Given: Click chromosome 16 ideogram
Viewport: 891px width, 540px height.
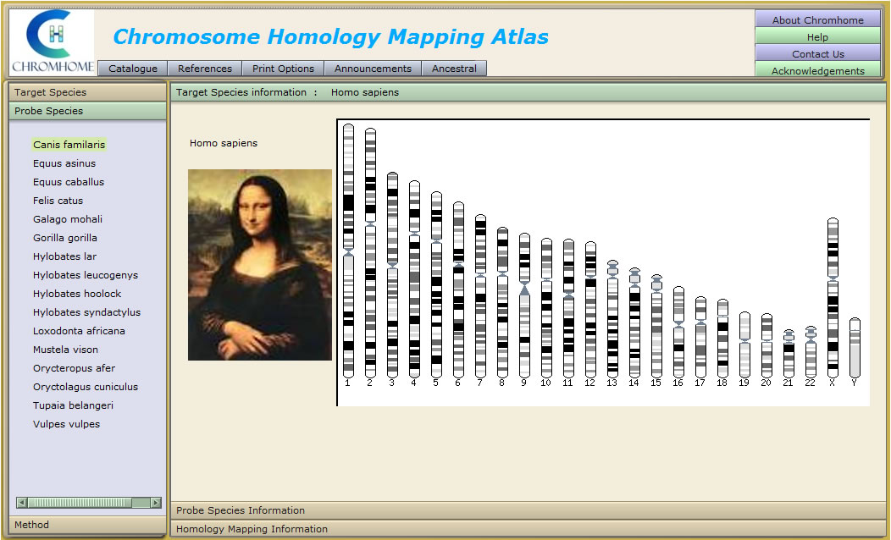Looking at the screenshot, I should click(678, 332).
